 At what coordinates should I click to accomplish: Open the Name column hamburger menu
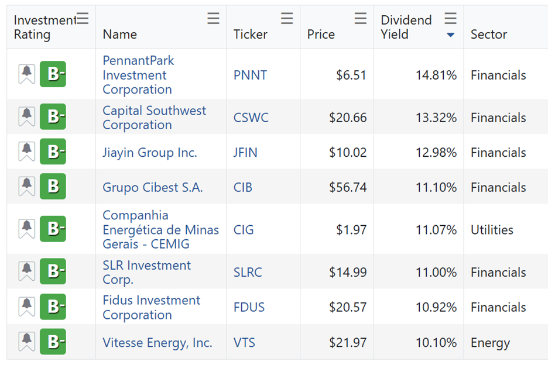(x=214, y=19)
